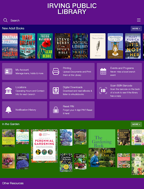Screen dimensions: 144x189
Task: Click the Other Resources heading
Action: pos(13,183)
